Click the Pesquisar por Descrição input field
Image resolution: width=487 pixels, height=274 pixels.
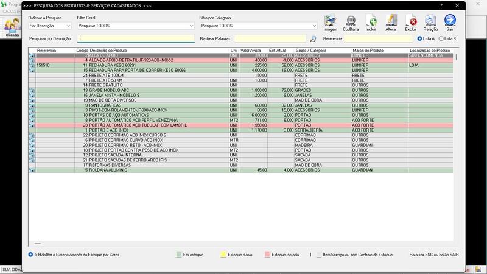[x=137, y=38]
